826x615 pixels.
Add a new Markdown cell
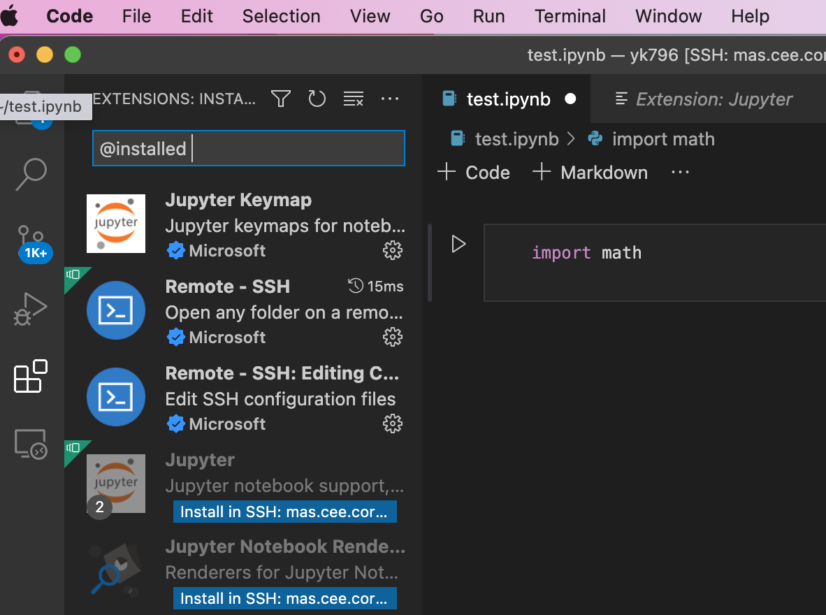[590, 173]
